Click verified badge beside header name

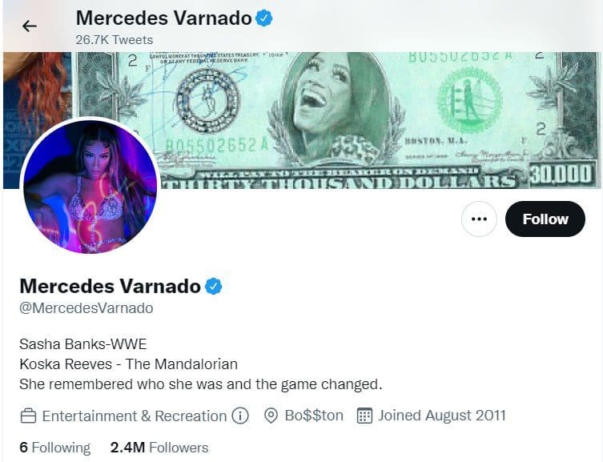pos(264,18)
